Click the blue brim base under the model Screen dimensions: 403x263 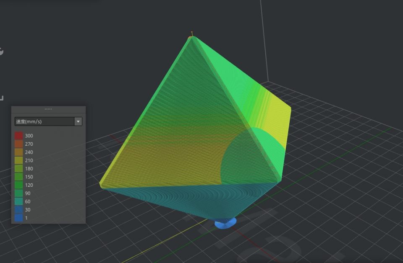[x=225, y=223]
